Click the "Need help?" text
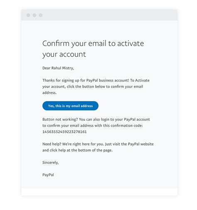This screenshot has height=210, width=197. 52,144
